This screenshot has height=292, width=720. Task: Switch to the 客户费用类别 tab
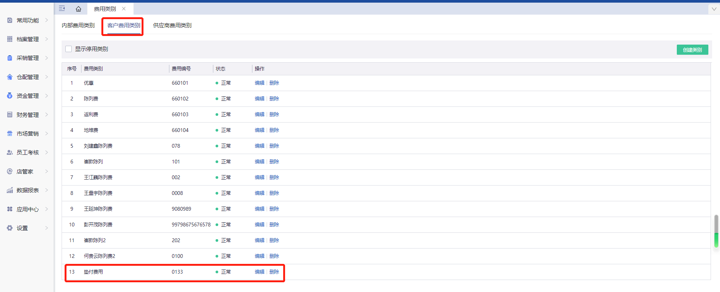coord(124,25)
